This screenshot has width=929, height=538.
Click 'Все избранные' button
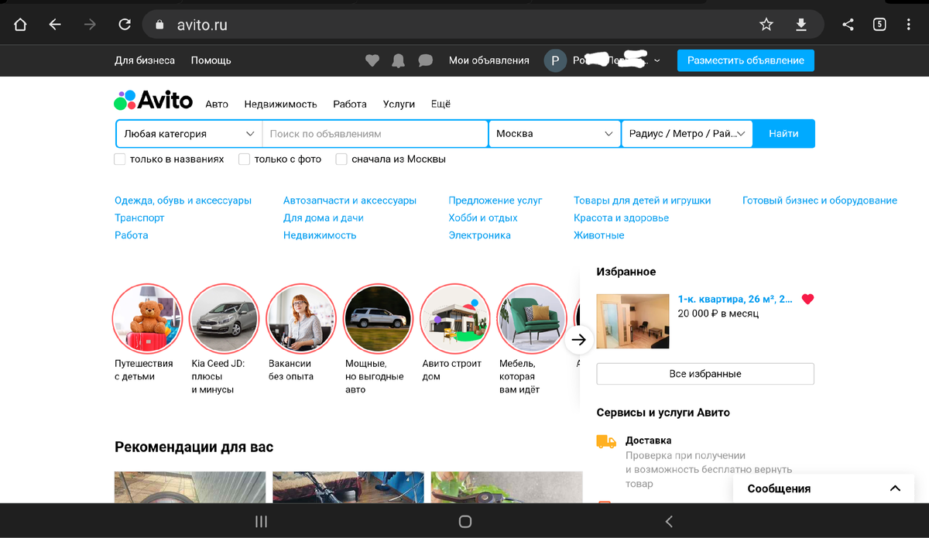(705, 374)
